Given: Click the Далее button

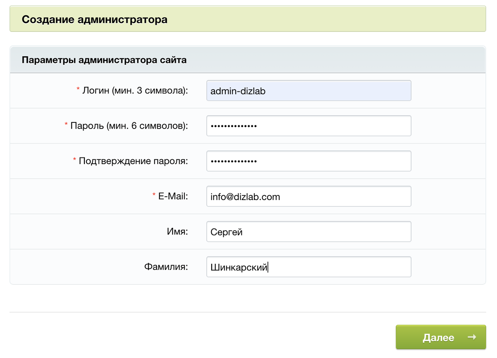Looking at the screenshot, I should (441, 337).
